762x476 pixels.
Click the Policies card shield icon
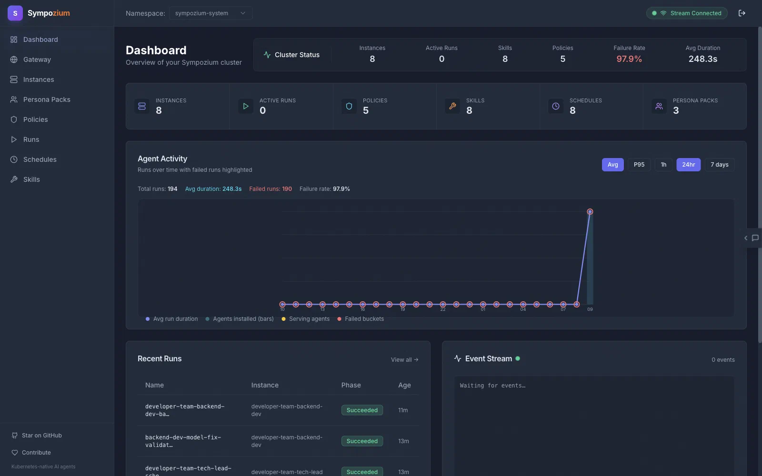(349, 106)
